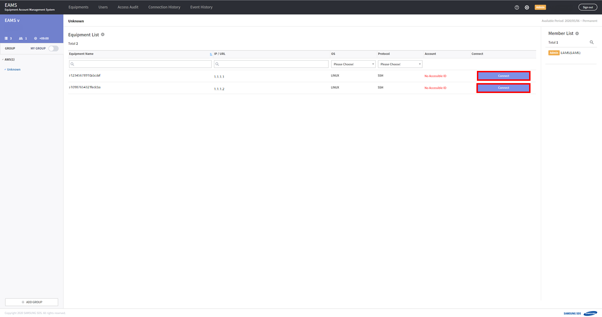Open Connection History page
Viewport: 602px width, 317px height.
pos(164,7)
